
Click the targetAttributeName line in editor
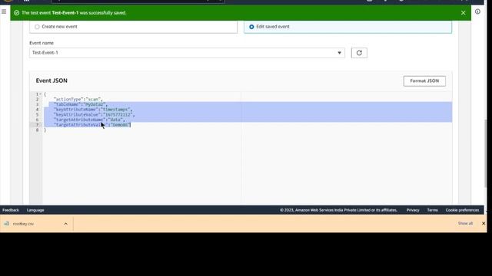click(x=89, y=120)
